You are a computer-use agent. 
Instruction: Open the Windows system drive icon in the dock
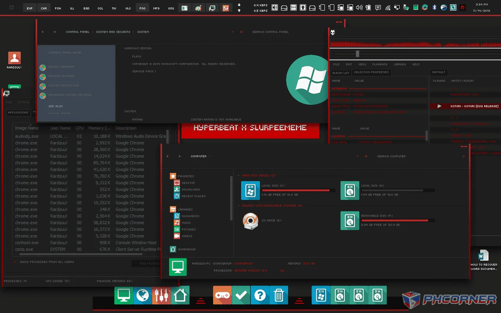321,295
